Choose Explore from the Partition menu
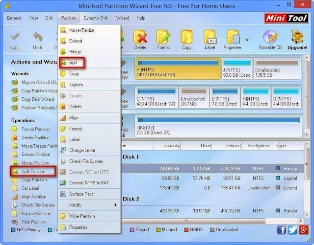The width and height of the screenshot is (314, 245). pyautogui.click(x=89, y=85)
